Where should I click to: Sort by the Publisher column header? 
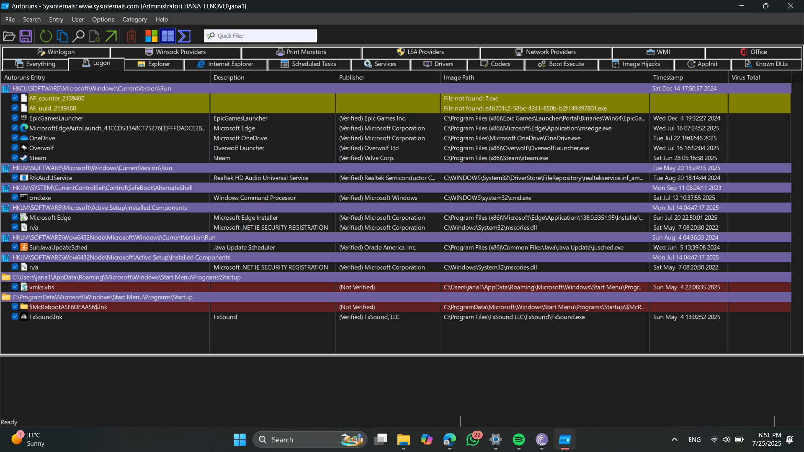pyautogui.click(x=388, y=77)
